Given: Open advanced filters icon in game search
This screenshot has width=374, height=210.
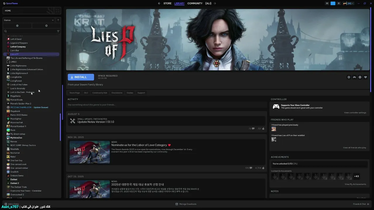Looking at the screenshot, I should click(58, 31).
